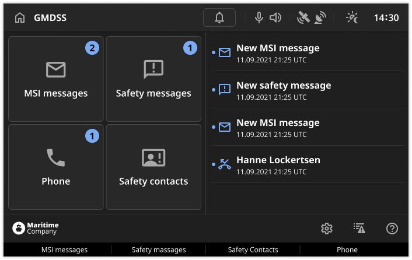The height and width of the screenshot is (260, 412).
Task: Open the Safety messages tile
Action: click(153, 79)
